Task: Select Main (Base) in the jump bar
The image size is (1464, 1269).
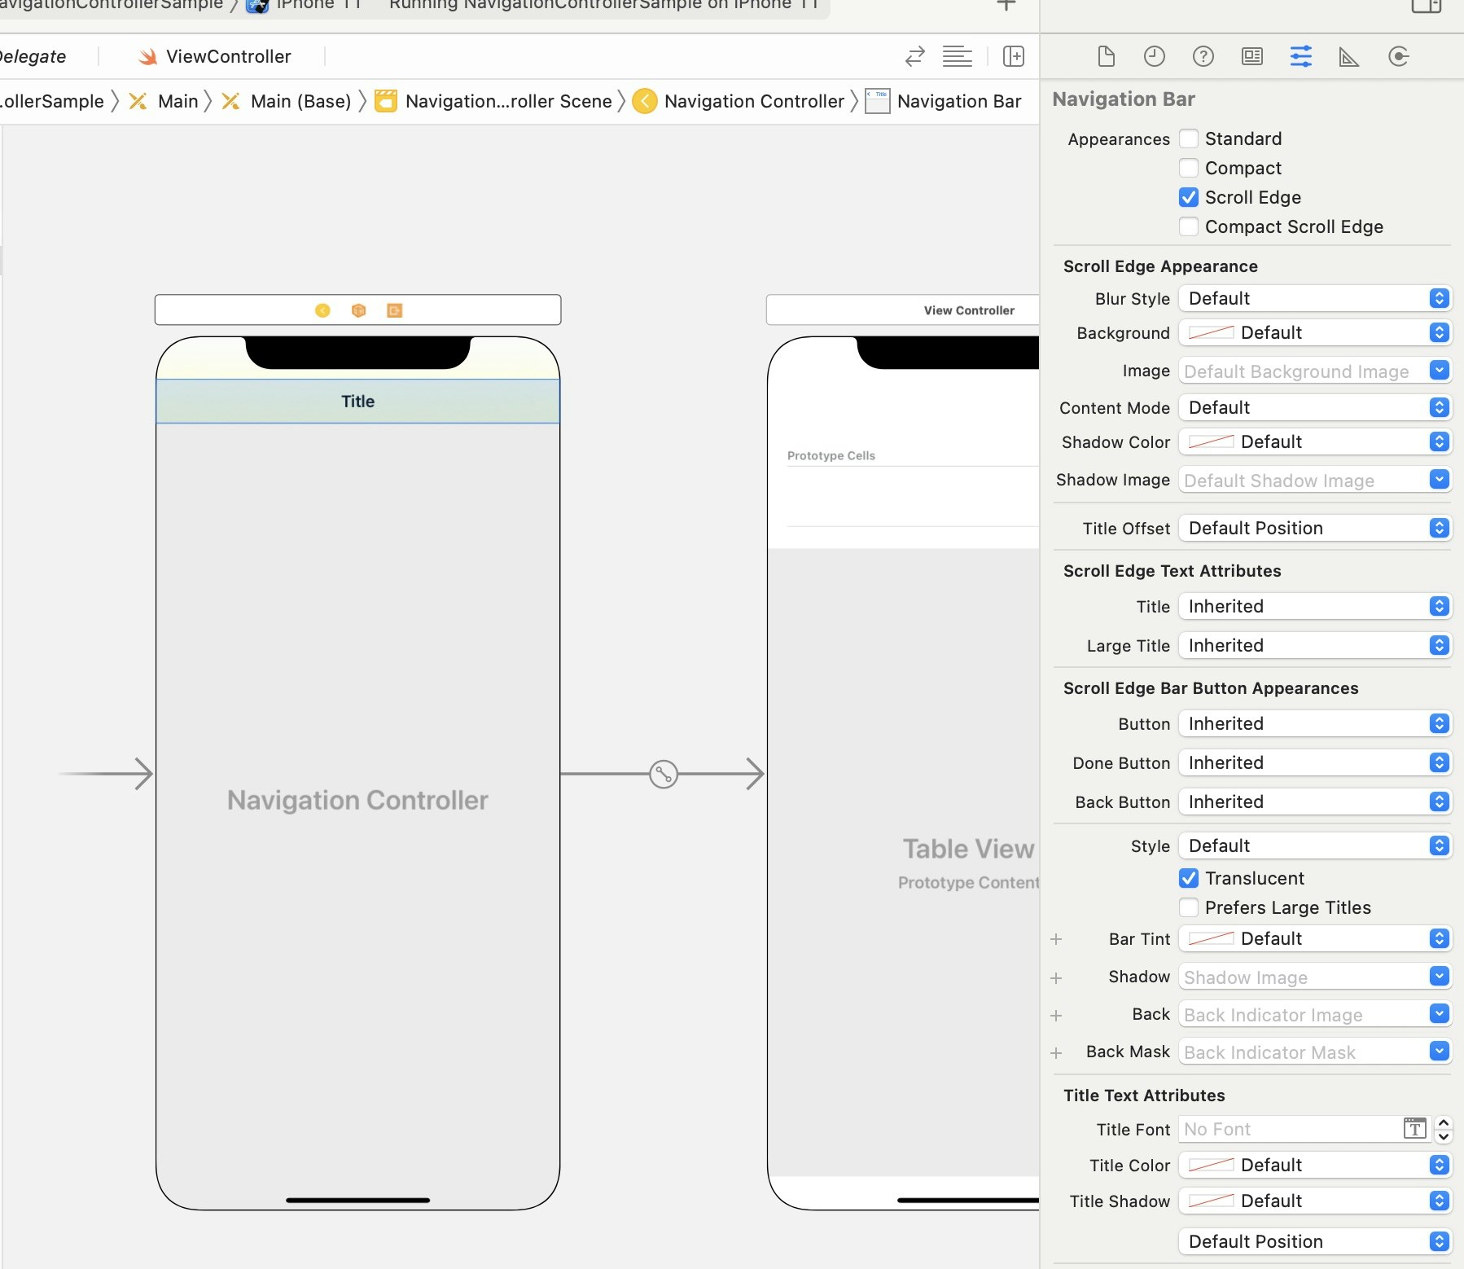Action: click(x=287, y=101)
